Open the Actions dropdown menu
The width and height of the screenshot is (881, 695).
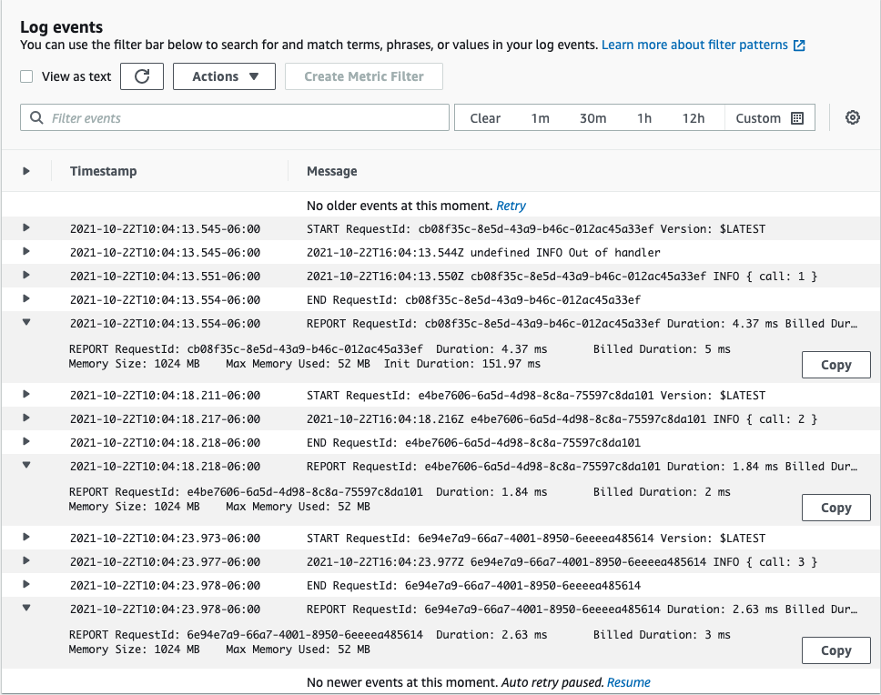click(x=224, y=76)
